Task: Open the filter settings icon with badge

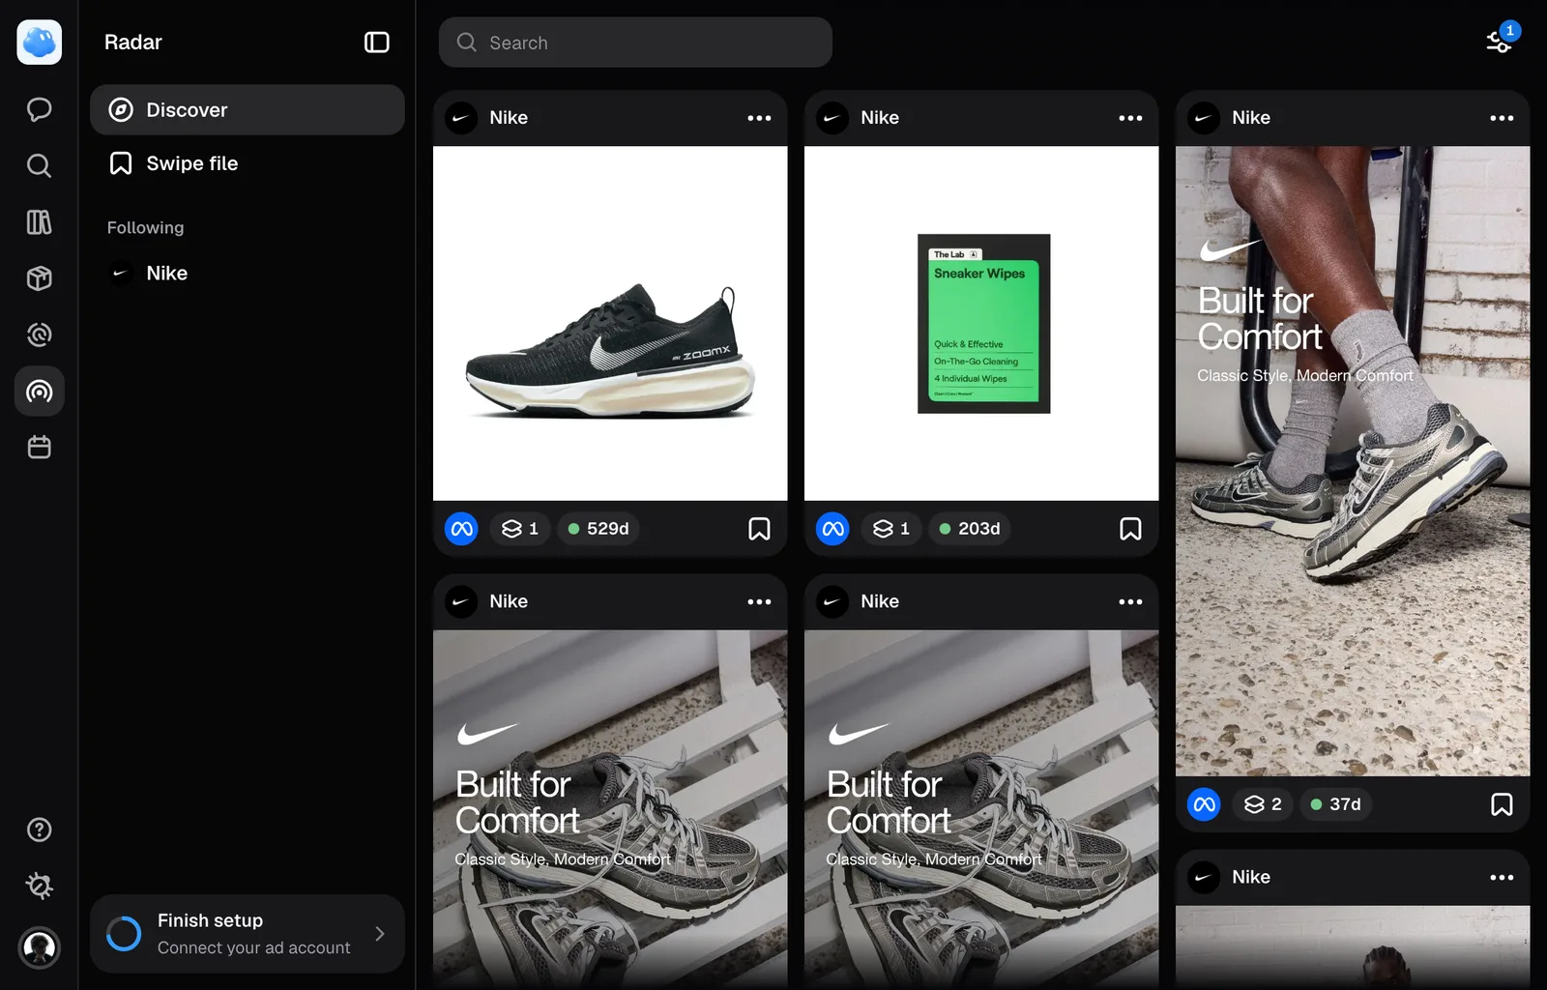Action: [x=1500, y=42]
